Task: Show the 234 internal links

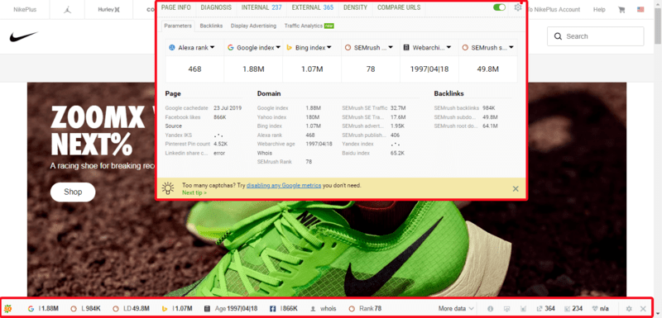Action: point(573,309)
